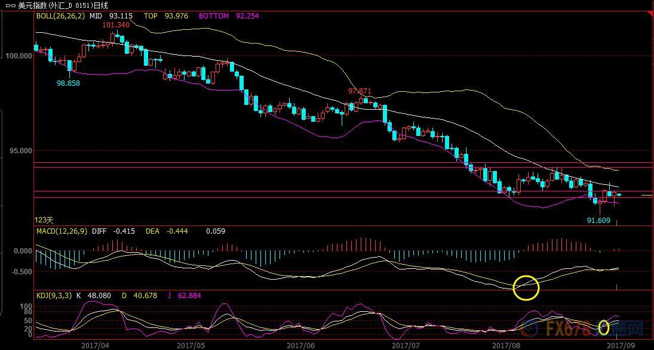Click the 123-day count label

(44, 220)
